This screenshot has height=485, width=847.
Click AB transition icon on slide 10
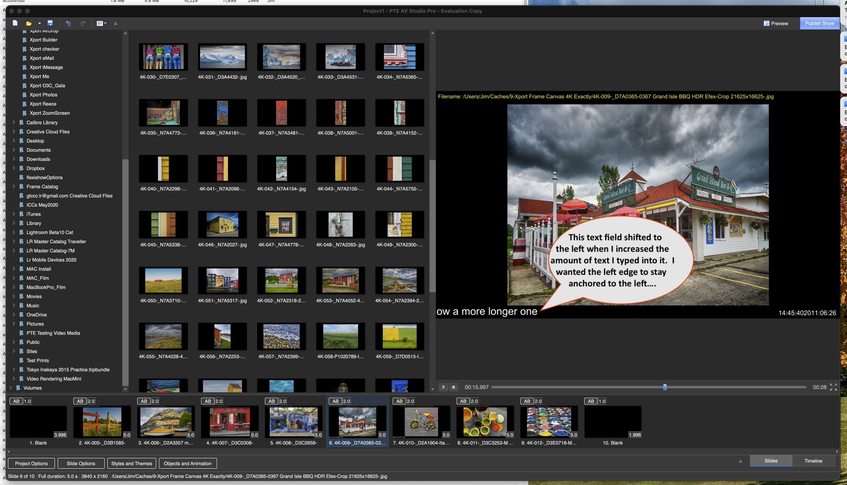click(591, 401)
